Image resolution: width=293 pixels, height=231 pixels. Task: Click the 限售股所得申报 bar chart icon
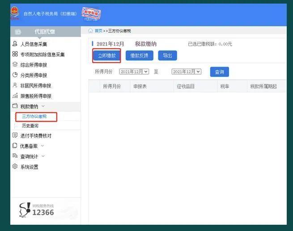[x=15, y=96]
